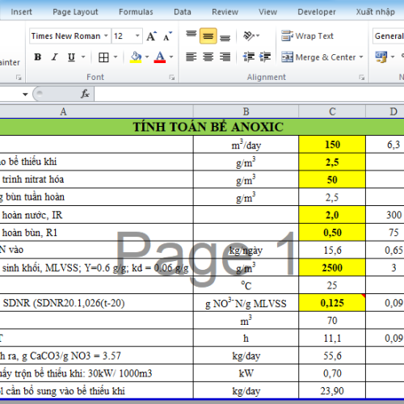Screen dimensions: 404x404
Task: Decrease font size with Shrink Font
Action: pos(167,36)
